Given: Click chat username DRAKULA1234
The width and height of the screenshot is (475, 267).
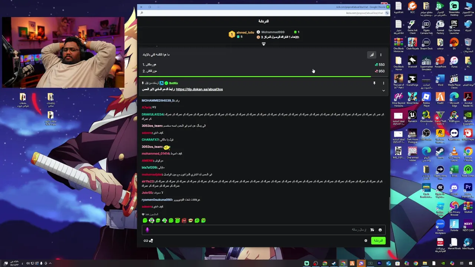Looking at the screenshot, I should point(153,115).
